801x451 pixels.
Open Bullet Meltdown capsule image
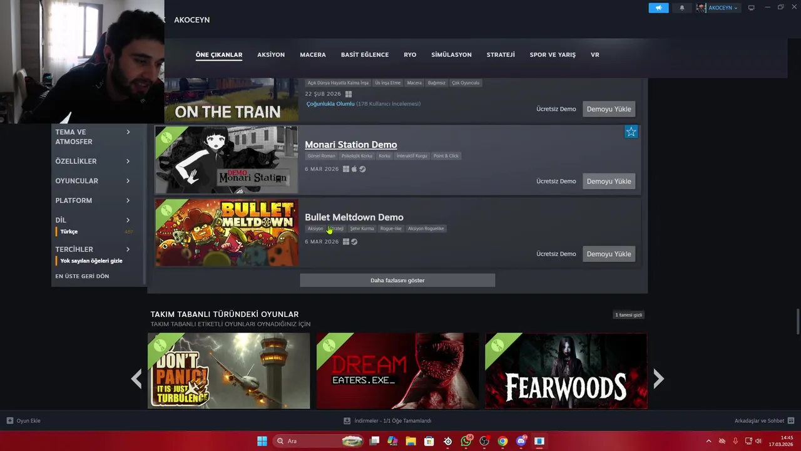click(x=227, y=233)
